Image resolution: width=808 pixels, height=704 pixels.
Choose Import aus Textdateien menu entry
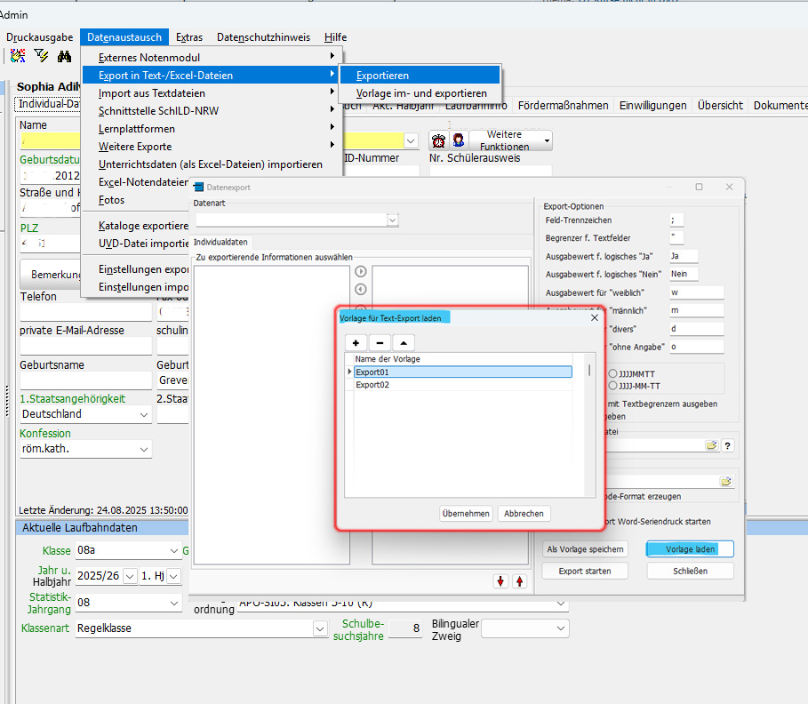(152, 93)
